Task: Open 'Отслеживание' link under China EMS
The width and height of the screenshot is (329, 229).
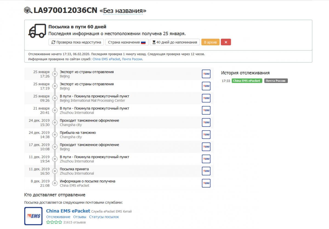Action: [x=58, y=217]
